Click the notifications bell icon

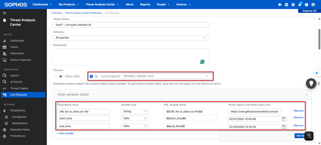[x=300, y=5]
